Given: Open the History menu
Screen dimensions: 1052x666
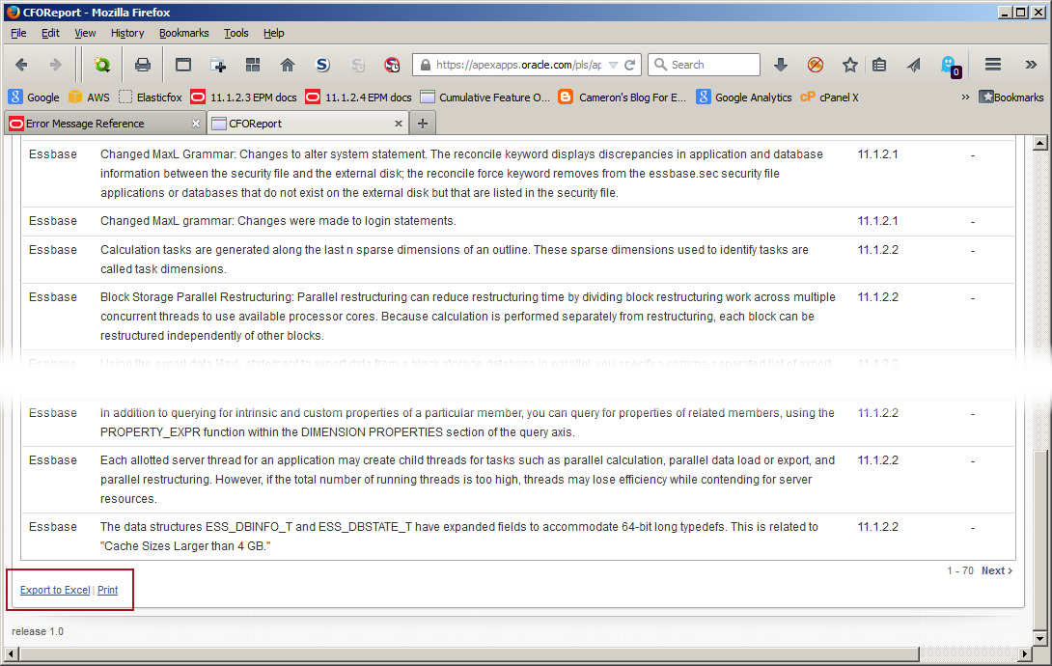Looking at the screenshot, I should (127, 33).
